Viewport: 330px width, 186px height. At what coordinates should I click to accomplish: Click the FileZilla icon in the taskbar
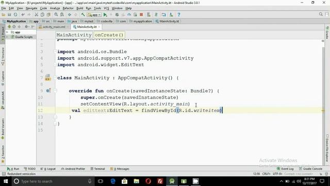[x=160, y=181]
